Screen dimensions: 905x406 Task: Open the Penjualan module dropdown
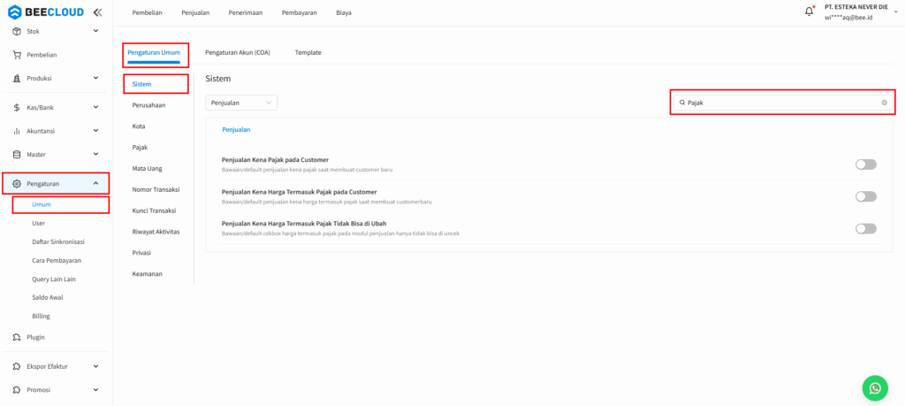[x=241, y=103]
